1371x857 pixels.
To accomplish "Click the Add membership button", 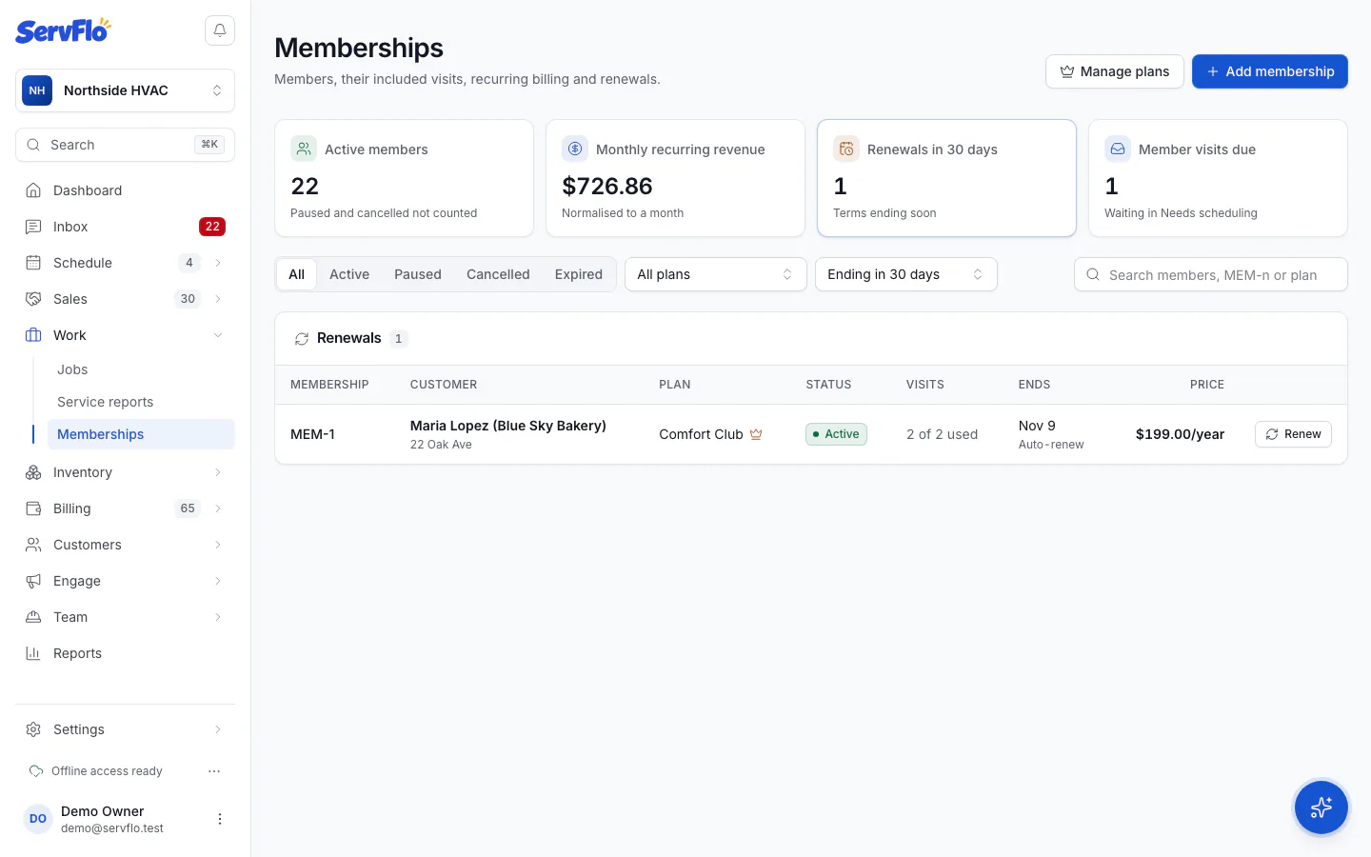I will 1270,71.
